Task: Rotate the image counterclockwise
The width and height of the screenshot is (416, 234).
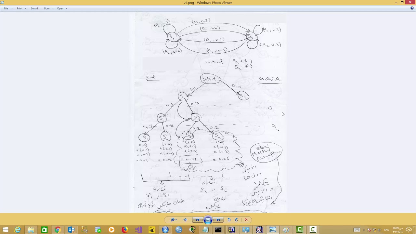Action: 229,220
